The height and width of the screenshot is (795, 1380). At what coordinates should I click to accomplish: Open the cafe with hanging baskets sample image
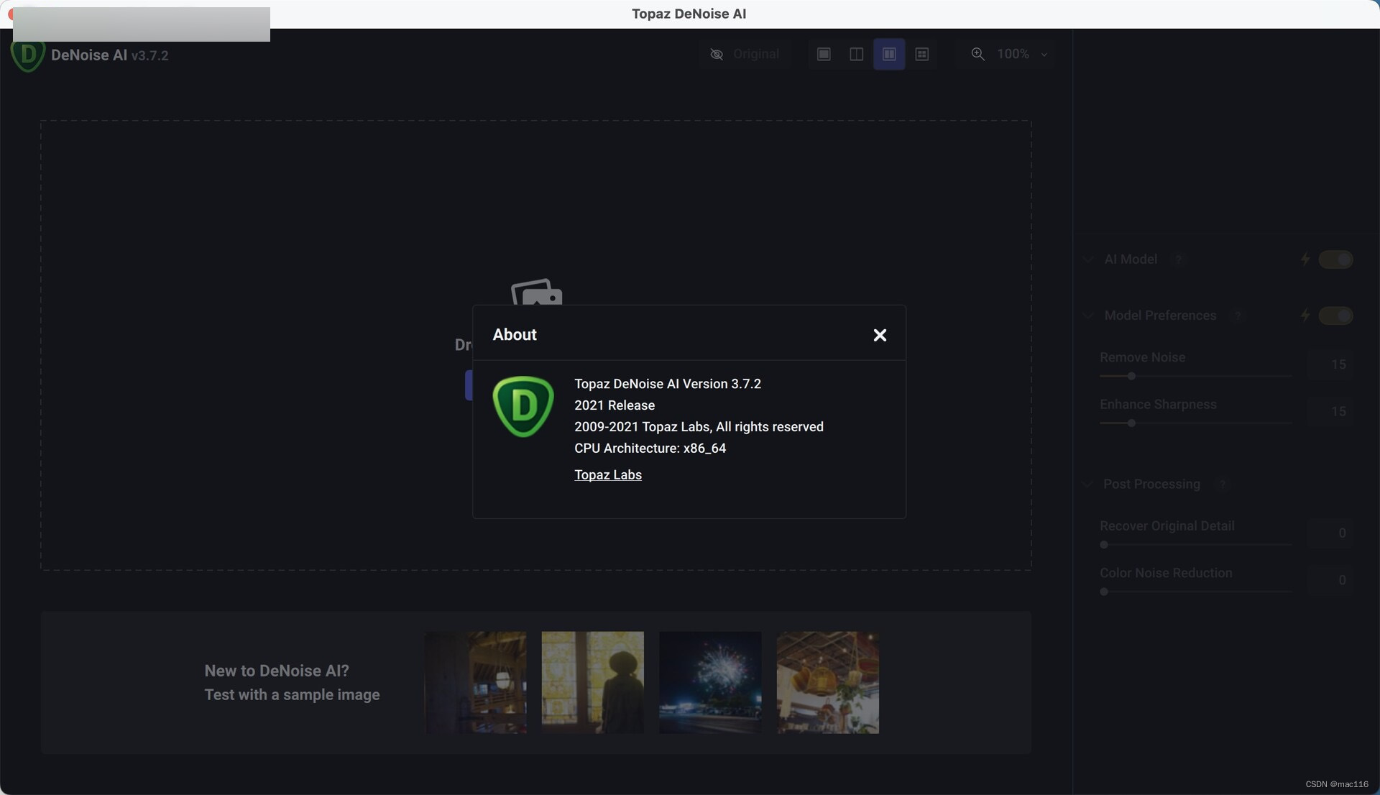coord(828,683)
